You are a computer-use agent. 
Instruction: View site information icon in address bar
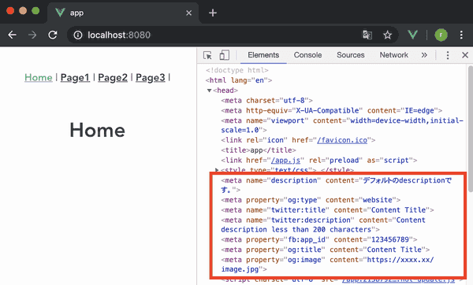pyautogui.click(x=78, y=35)
